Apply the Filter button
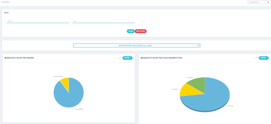The width and height of the screenshot is (271, 124). click(x=131, y=31)
